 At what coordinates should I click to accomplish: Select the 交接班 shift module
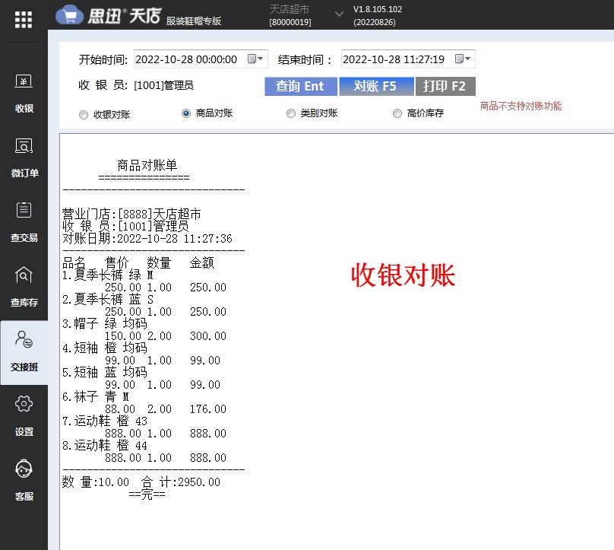pyautogui.click(x=24, y=351)
